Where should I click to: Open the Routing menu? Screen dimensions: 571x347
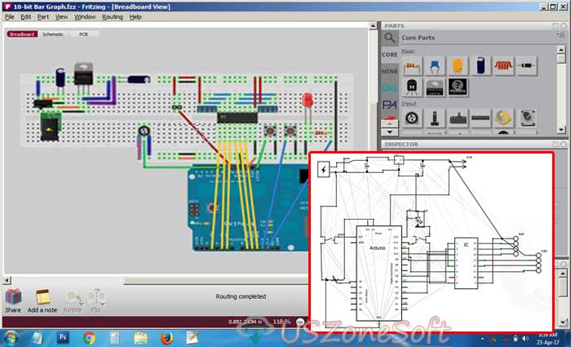click(x=113, y=17)
